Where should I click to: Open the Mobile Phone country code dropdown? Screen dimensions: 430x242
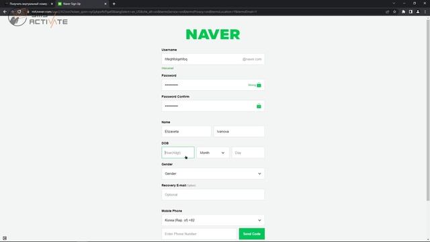[x=213, y=220]
